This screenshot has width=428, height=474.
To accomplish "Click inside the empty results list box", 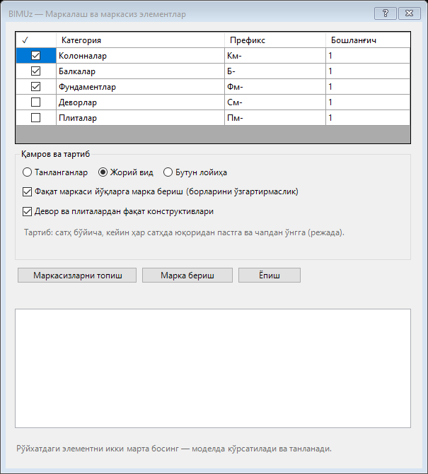I will (x=213, y=368).
